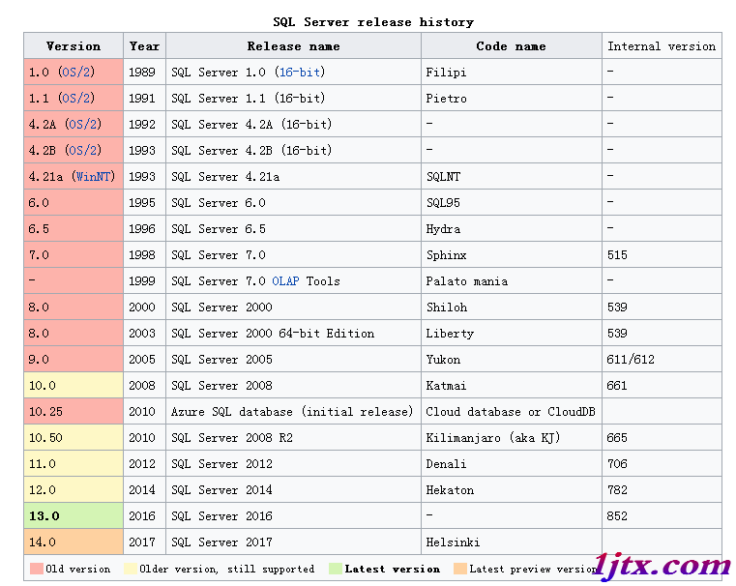This screenshot has height=586, width=736.
Task: Select the Azure SQL database (initial release) cell
Action: (x=293, y=412)
